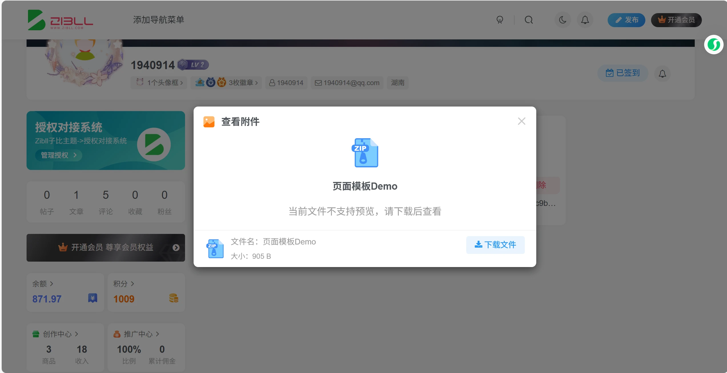Open 管理授权 in the authorization card

[59, 155]
